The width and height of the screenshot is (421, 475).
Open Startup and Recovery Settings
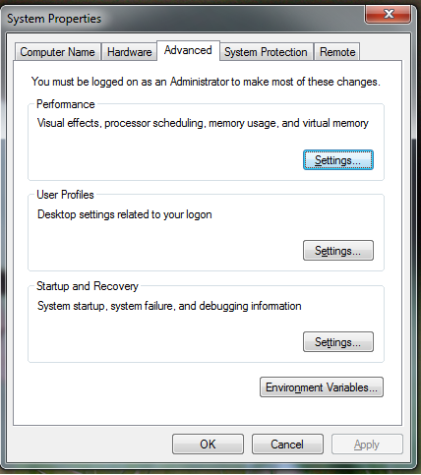tap(338, 342)
